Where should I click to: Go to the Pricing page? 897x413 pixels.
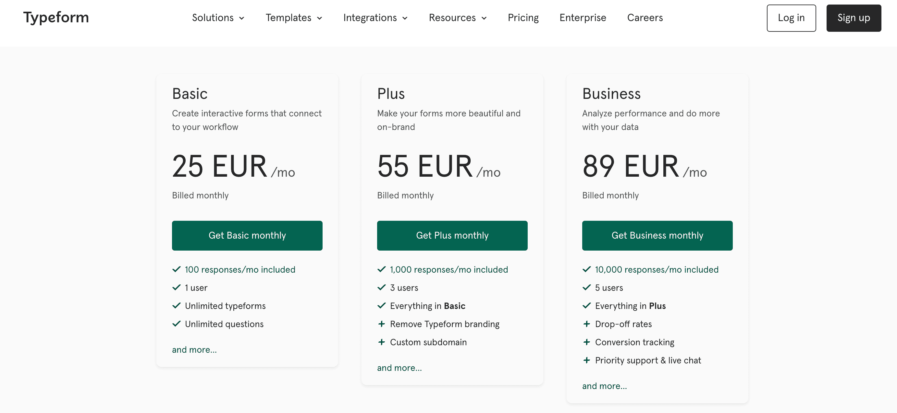523,18
